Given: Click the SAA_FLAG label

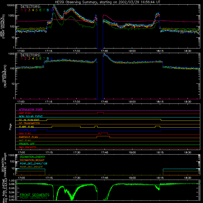Looking at the screenshot, I should pyautogui.click(x=25, y=133).
